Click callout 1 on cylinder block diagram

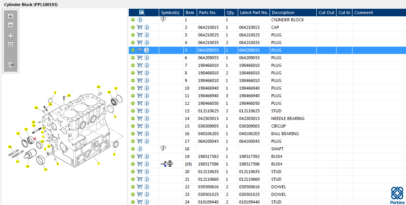click(99, 164)
